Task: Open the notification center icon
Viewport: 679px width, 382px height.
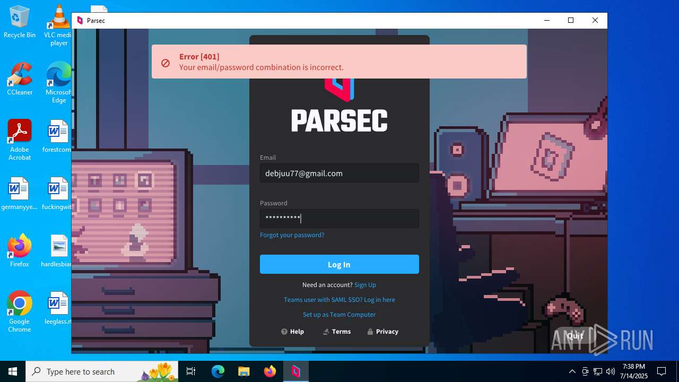Action: click(661, 371)
